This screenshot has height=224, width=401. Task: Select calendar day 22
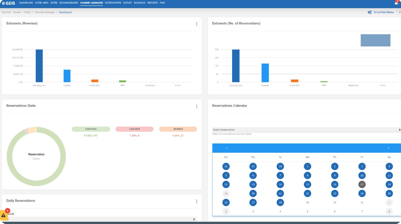(308, 193)
